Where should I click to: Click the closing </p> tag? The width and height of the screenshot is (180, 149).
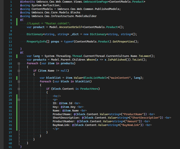[x=56, y=129]
